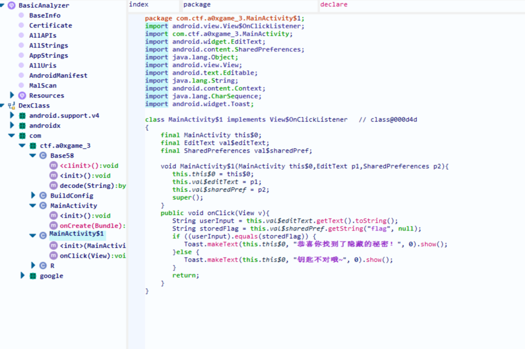Select the AllStrings analyzer entry

coord(49,46)
